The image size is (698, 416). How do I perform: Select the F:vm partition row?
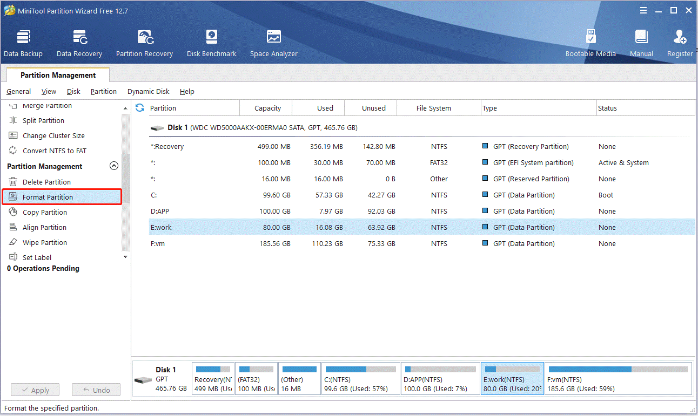[422, 244]
